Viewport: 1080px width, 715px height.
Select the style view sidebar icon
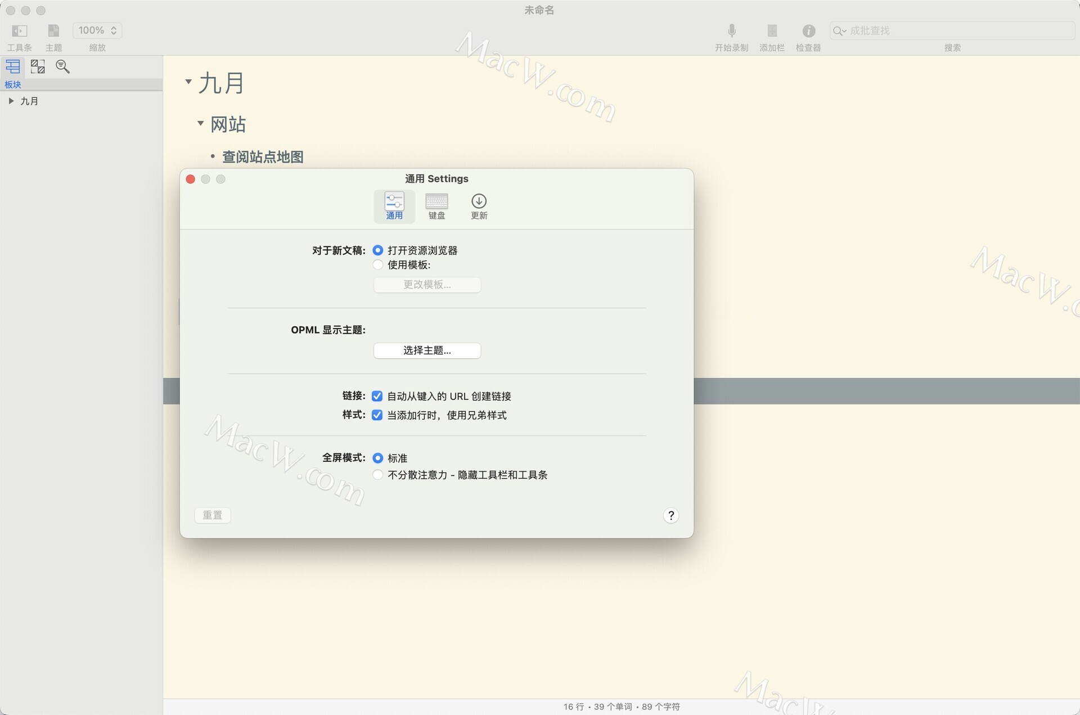38,66
